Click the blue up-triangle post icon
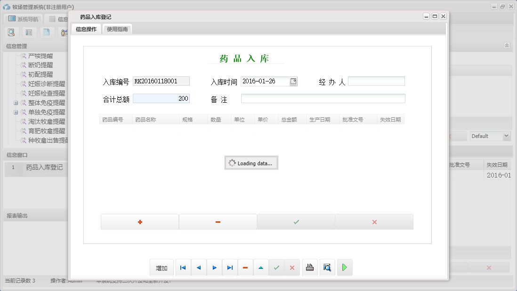 261,267
